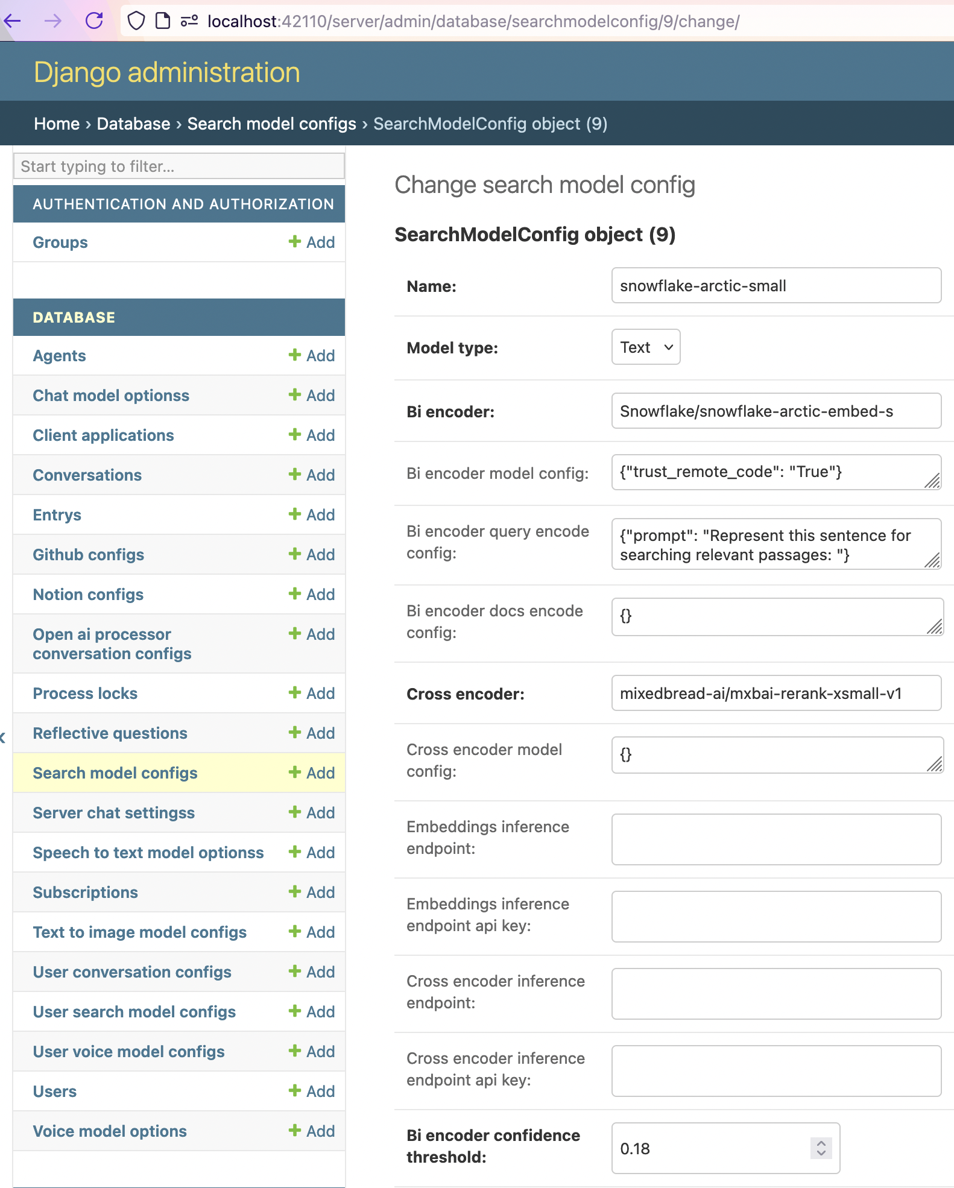Screen dimensions: 954x1188
Task: Focus the Embeddings inference endpoint field
Action: [x=776, y=839]
